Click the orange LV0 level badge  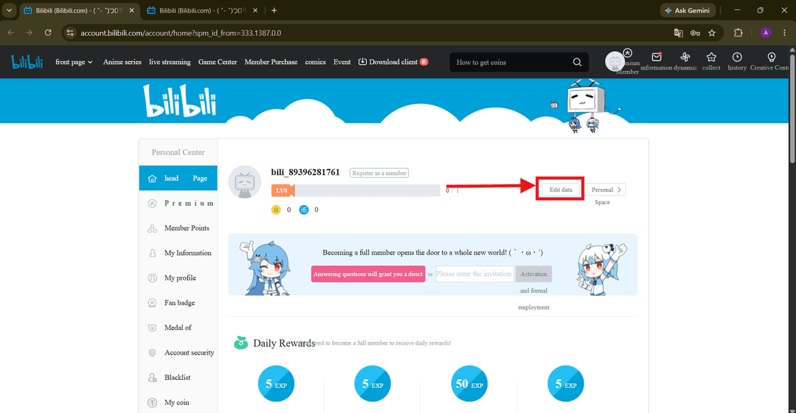pyautogui.click(x=282, y=190)
